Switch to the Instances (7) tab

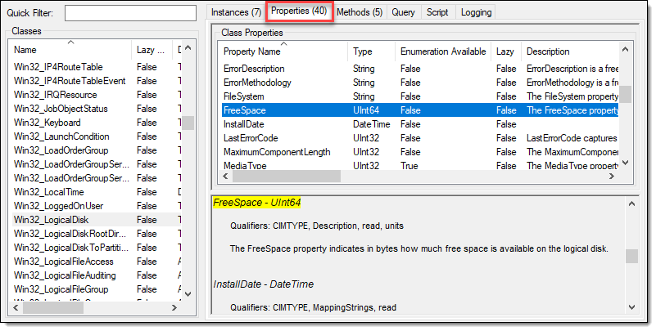pyautogui.click(x=236, y=12)
